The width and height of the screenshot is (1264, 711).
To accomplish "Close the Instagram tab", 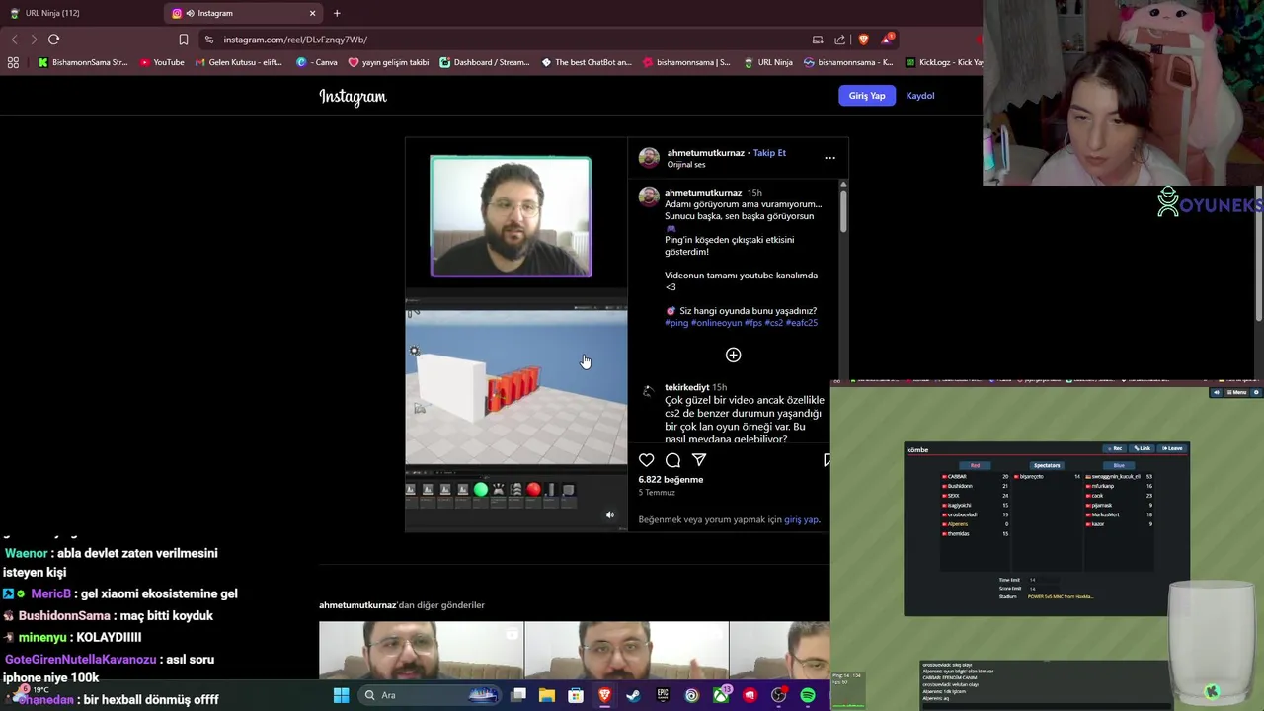I will 312,13.
